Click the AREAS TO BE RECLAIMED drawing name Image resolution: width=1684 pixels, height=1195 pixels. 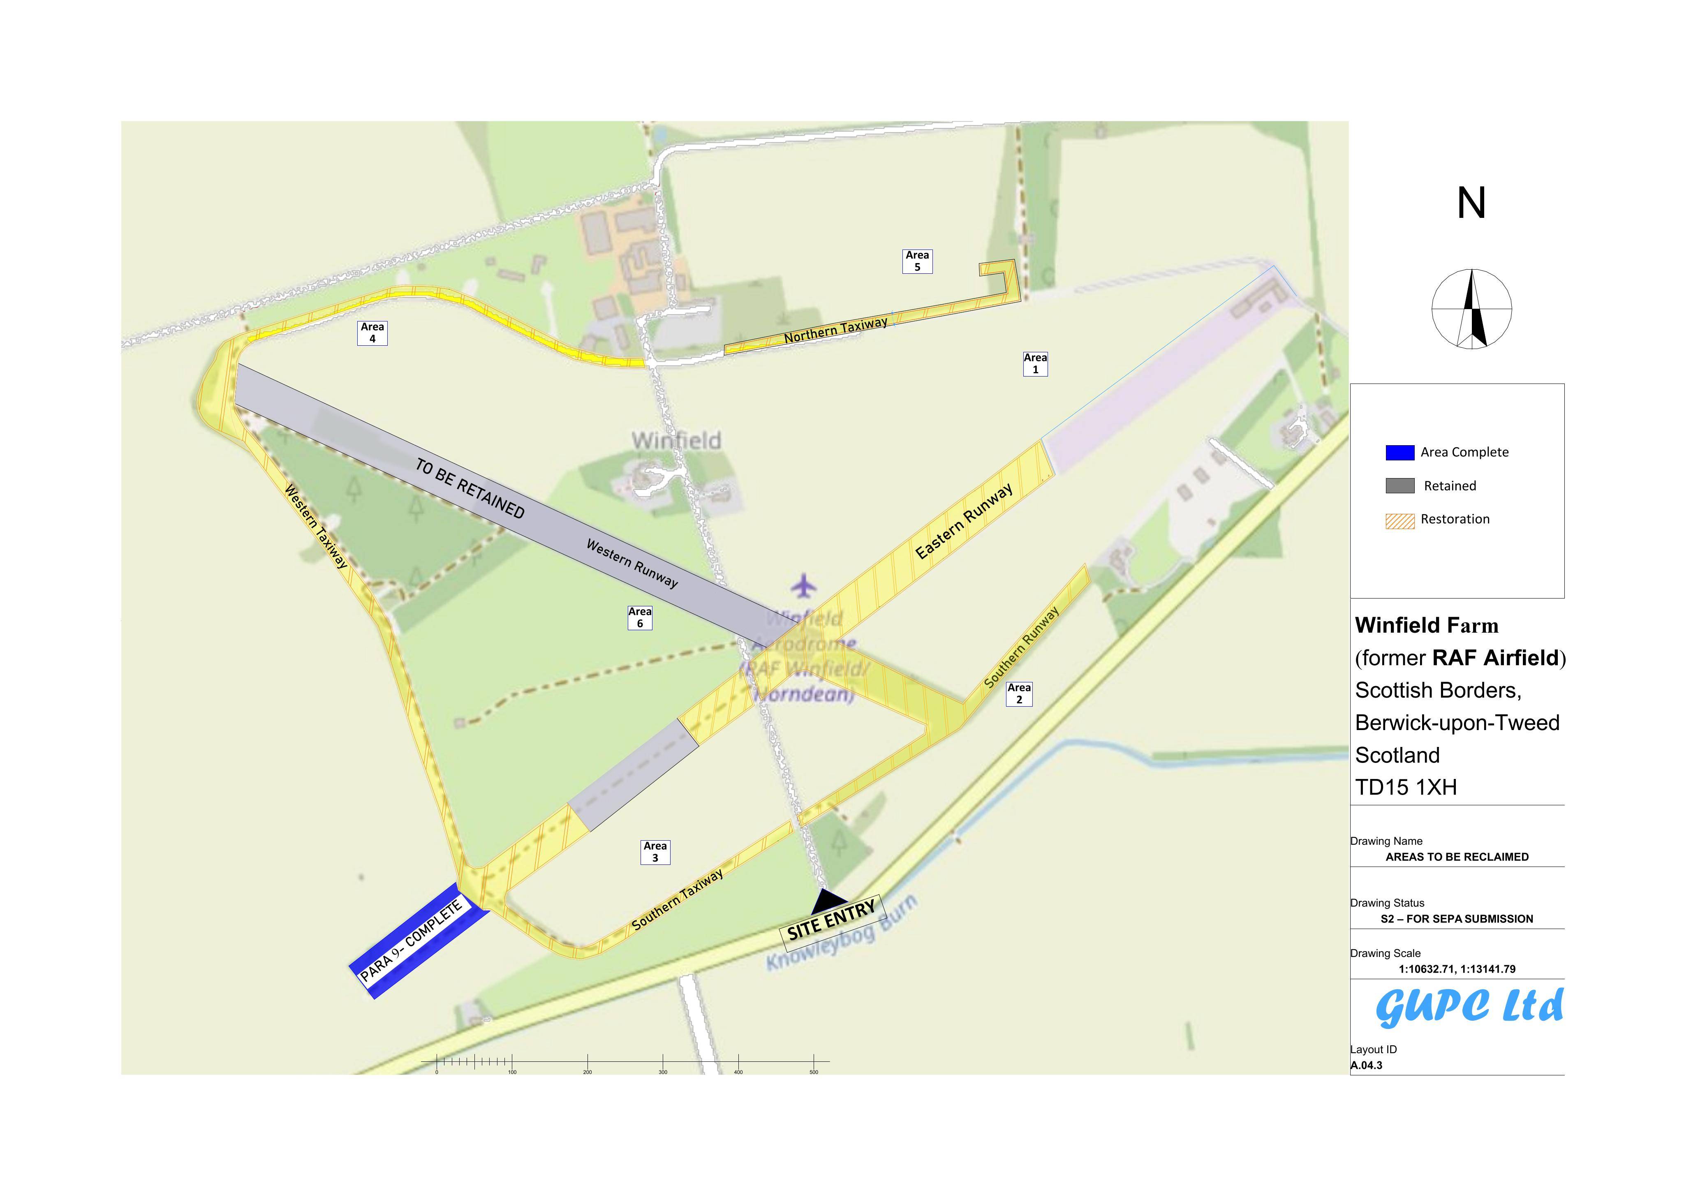click(x=1457, y=857)
